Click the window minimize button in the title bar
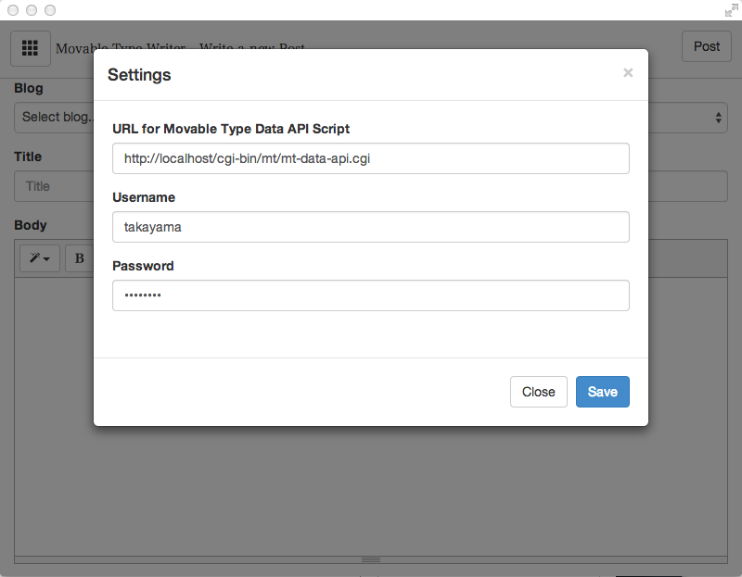The width and height of the screenshot is (742, 577). click(x=32, y=10)
